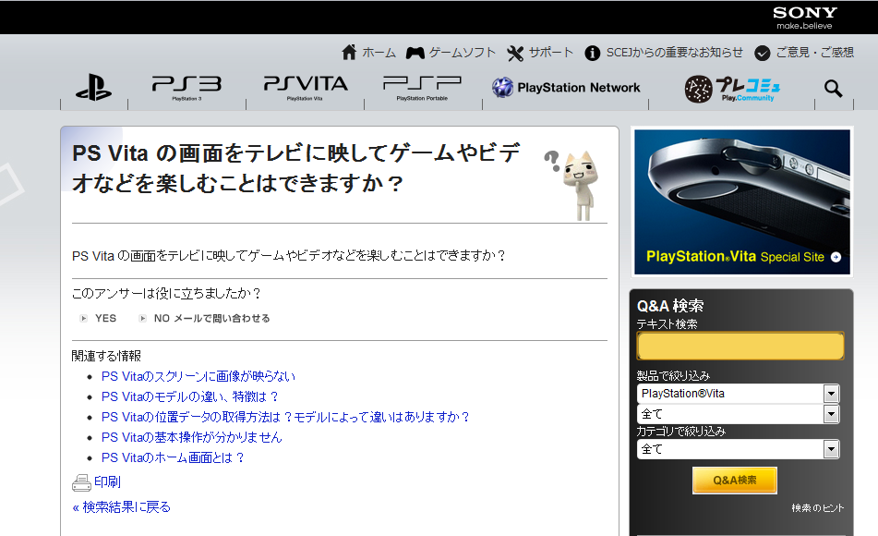Click the wrench tools icon beside サポート

tap(515, 54)
